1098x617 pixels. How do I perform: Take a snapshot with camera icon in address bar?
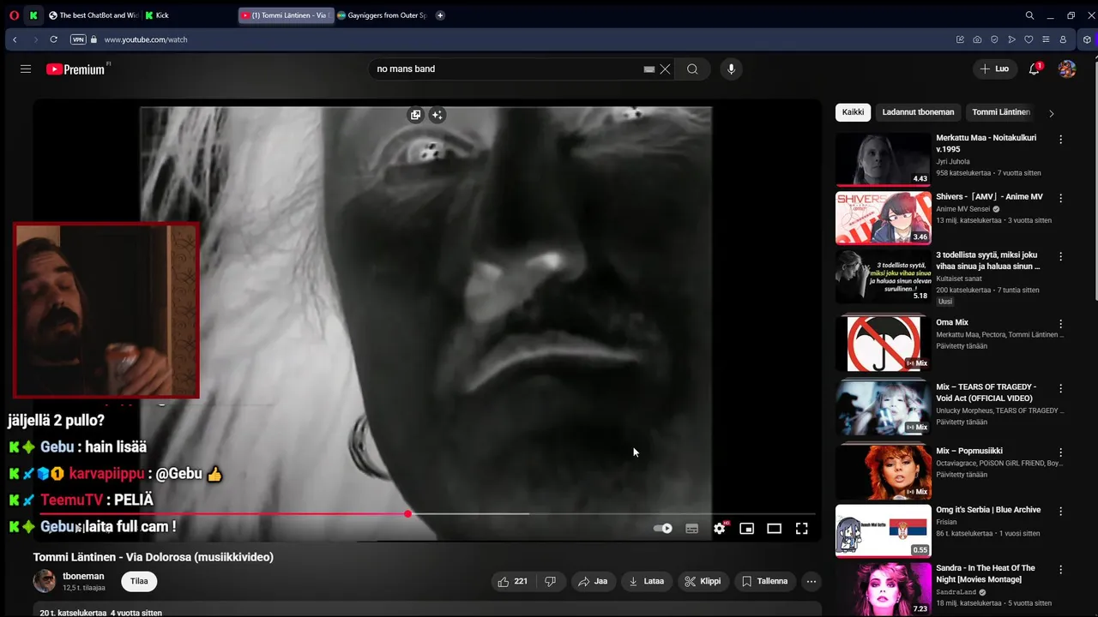point(977,39)
